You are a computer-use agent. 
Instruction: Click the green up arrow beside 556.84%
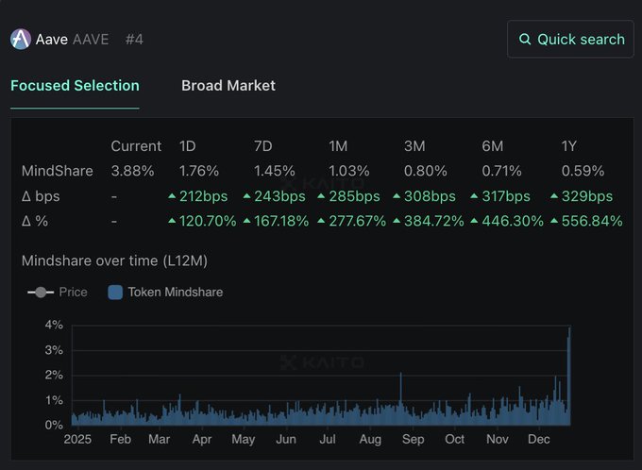click(x=553, y=221)
